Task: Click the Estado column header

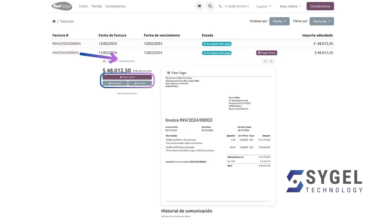Action: pyautogui.click(x=208, y=35)
